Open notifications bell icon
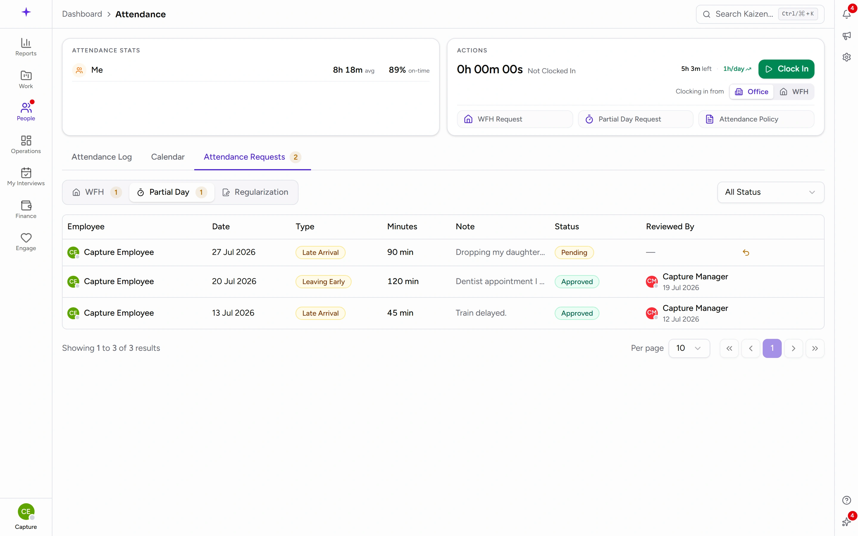The height and width of the screenshot is (536, 858). tap(846, 14)
